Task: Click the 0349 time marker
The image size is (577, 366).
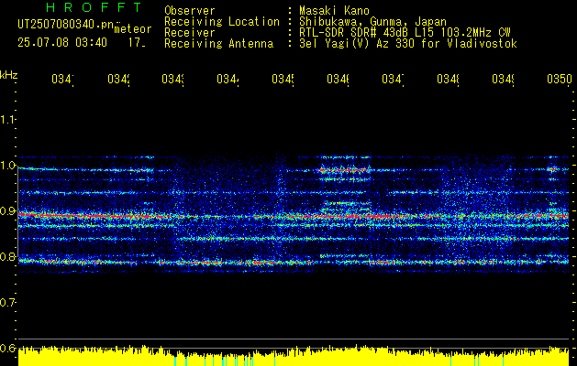Action: coord(503,79)
